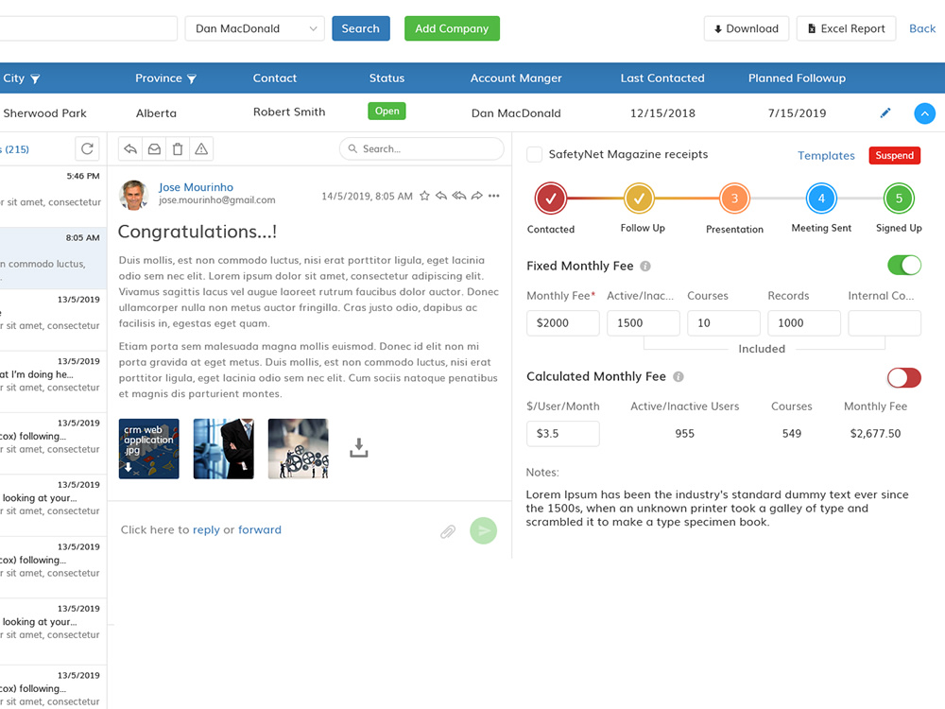Viewport: 945px width, 709px height.
Task: Click the Planned Followup column header
Action: click(797, 78)
